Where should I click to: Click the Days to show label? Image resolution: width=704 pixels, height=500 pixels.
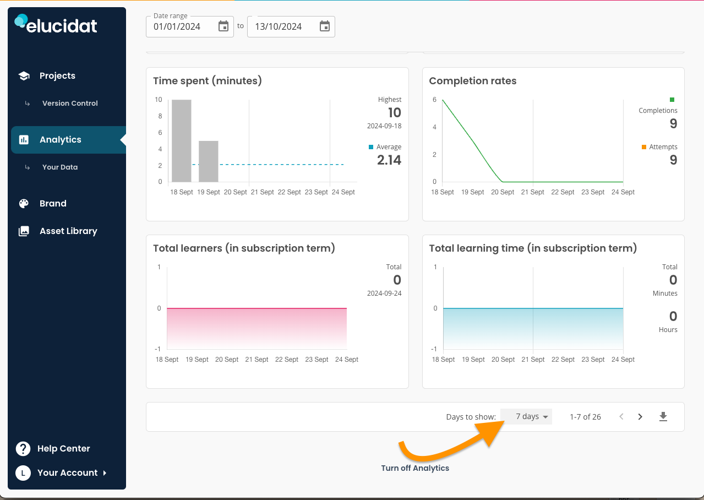[x=471, y=417]
